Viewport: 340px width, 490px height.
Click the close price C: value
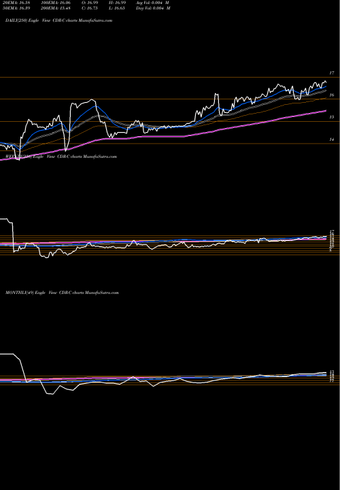click(90, 8)
